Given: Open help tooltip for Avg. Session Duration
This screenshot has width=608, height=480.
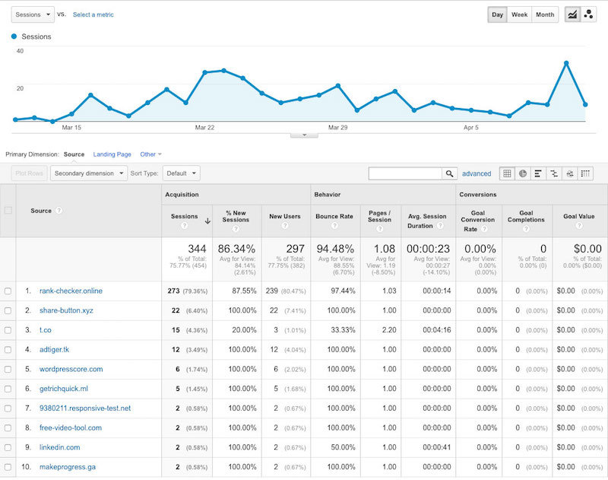Looking at the screenshot, I should [x=440, y=226].
